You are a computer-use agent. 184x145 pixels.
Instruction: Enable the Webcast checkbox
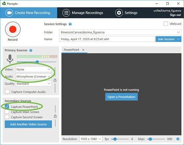pyautogui.click(x=165, y=24)
